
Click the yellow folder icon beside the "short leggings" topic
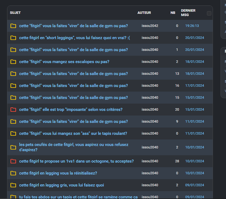[13, 38]
